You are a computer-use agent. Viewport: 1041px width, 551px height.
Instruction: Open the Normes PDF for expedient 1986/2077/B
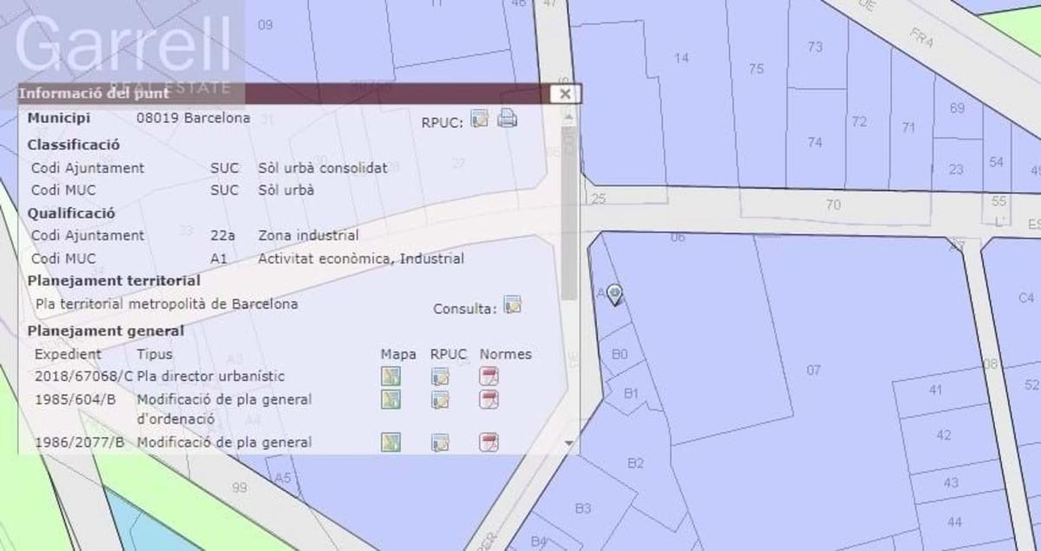pyautogui.click(x=489, y=443)
